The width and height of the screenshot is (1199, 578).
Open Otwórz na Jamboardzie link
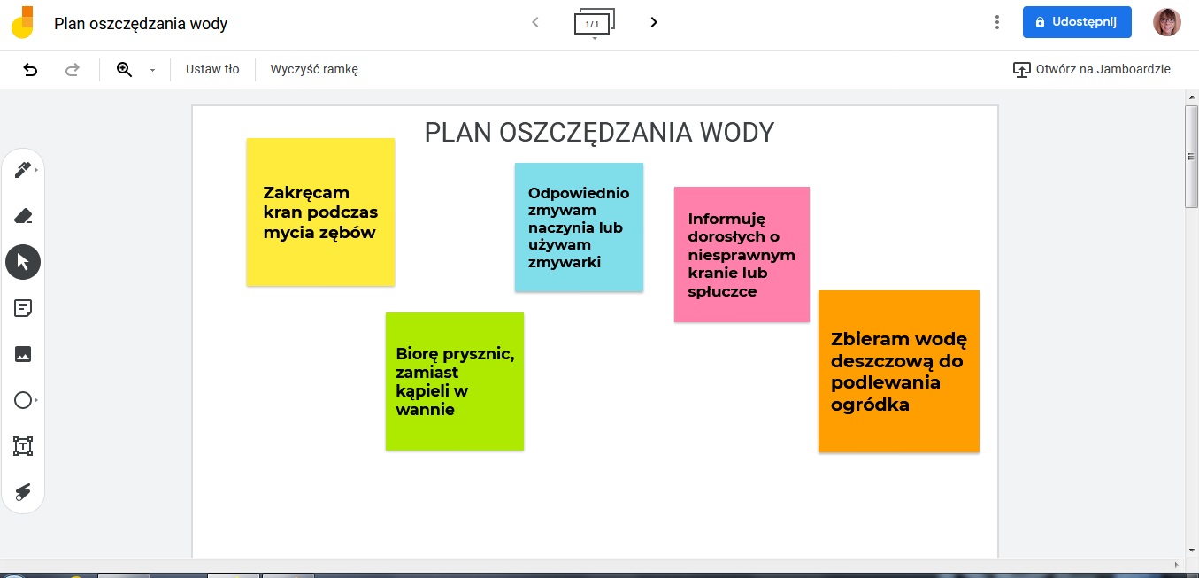[x=1092, y=69]
